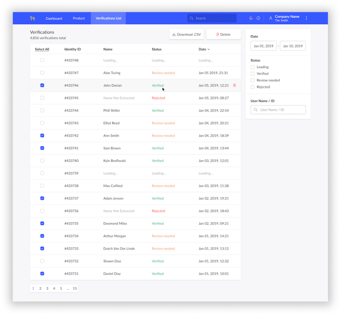This screenshot has height=315, width=341.
Task: Click the User Name / ID input field
Action: (x=281, y=110)
